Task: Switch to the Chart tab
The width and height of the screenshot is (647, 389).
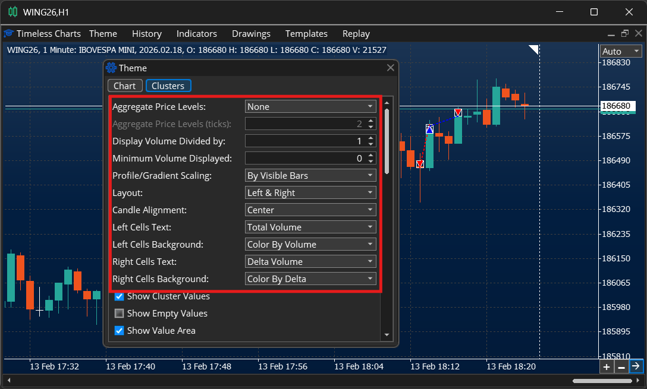Action: coord(125,86)
